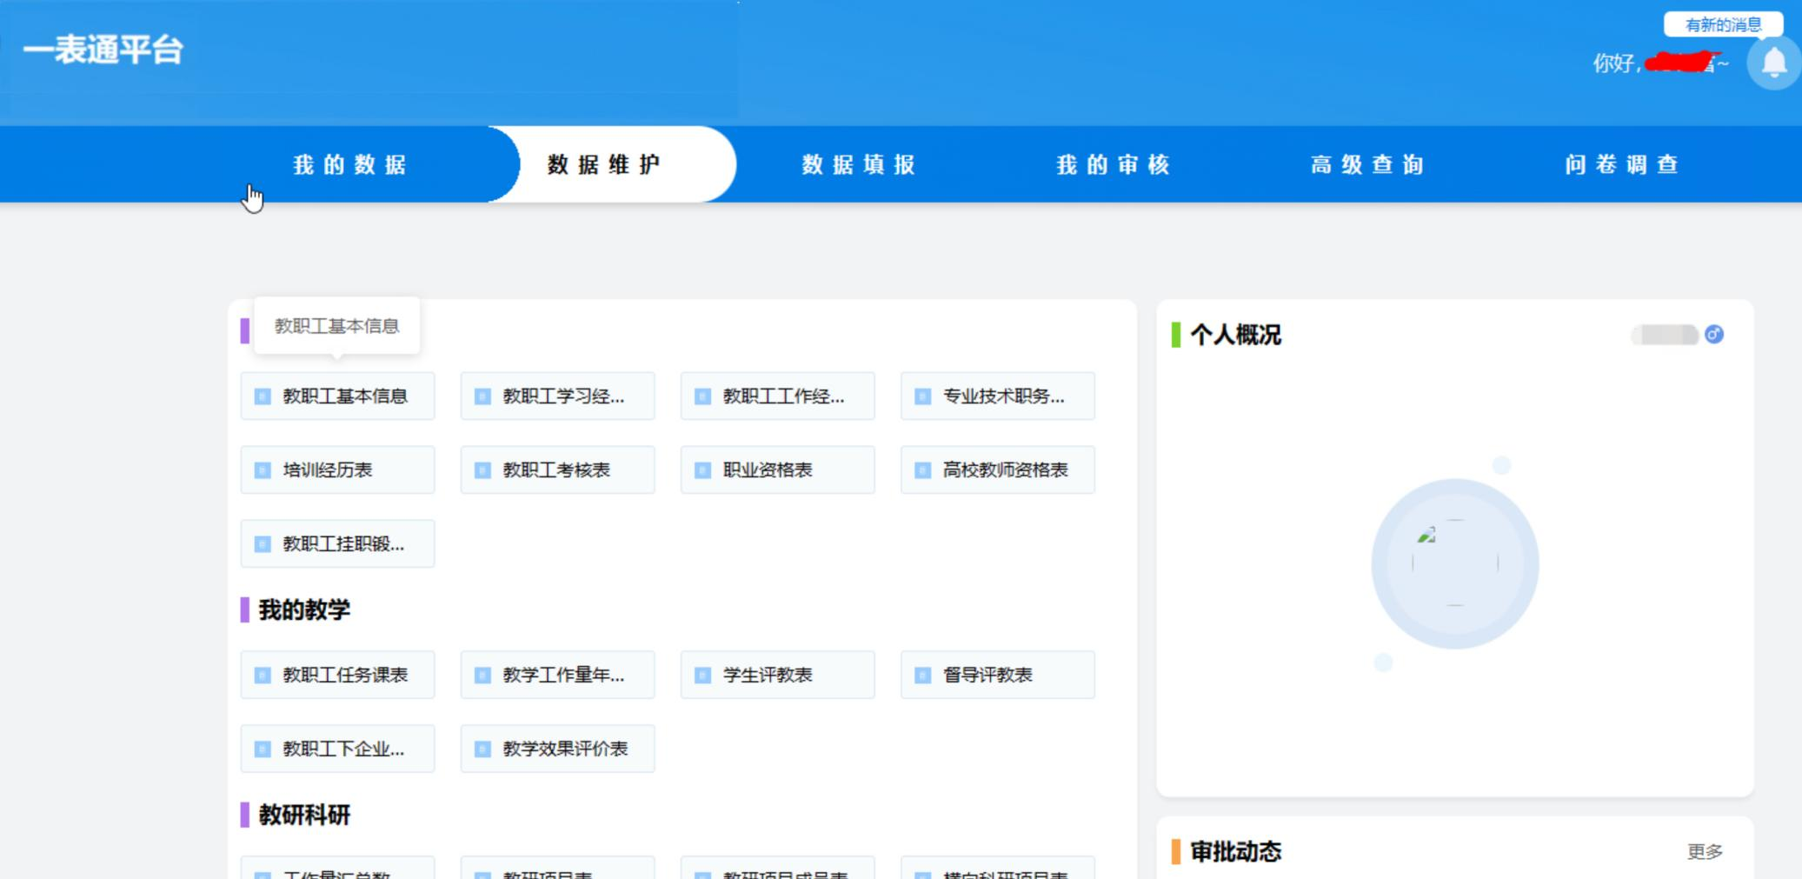
Task: Click the icon on 教职工考核表 button
Action: coord(482,470)
